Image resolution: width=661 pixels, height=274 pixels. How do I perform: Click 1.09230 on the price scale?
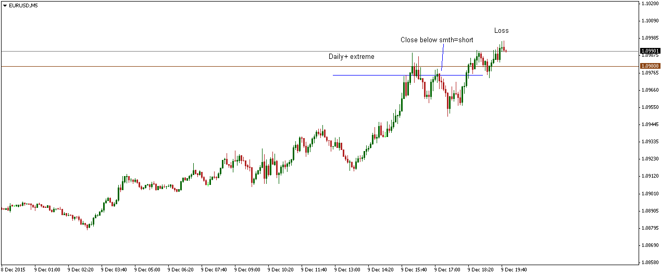point(650,159)
